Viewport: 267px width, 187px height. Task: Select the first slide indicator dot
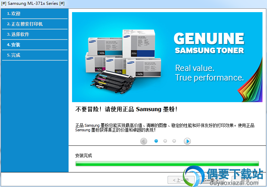(x=156, y=141)
